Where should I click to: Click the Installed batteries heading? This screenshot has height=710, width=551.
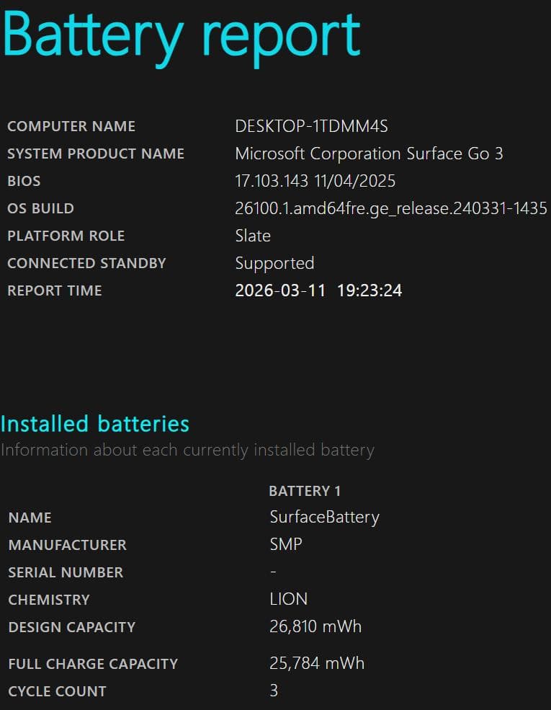pyautogui.click(x=95, y=425)
